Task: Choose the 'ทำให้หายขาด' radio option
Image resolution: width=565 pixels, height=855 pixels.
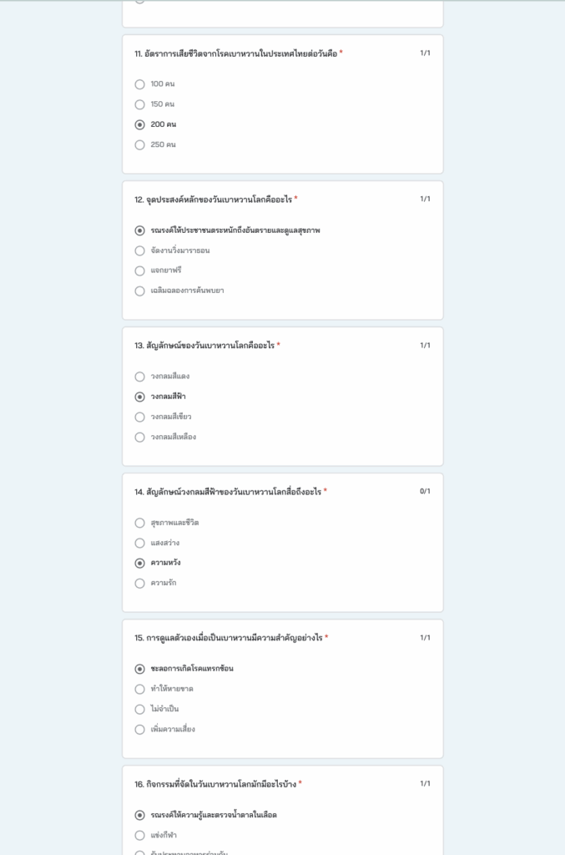Action: [x=139, y=689]
